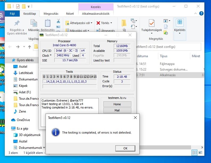The image size is (211, 163).
Task: Select the Alkalmazás row in file list
Action: pos(168,75)
